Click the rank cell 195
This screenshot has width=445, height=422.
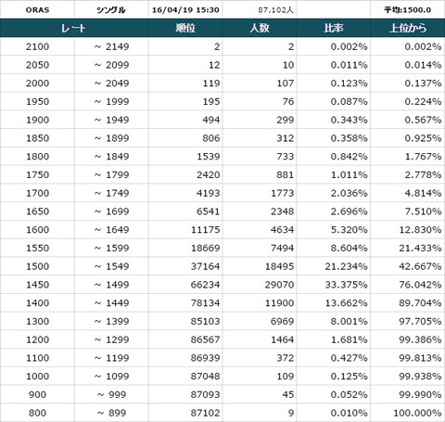point(185,101)
